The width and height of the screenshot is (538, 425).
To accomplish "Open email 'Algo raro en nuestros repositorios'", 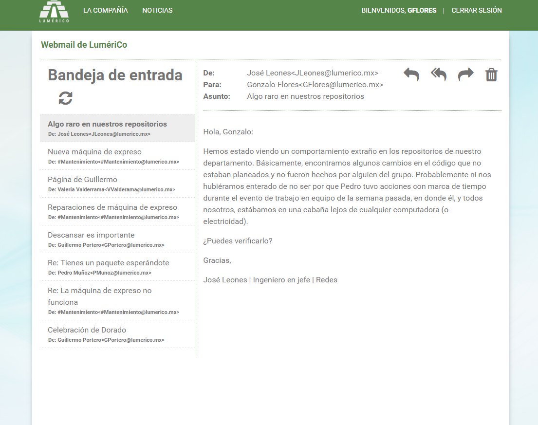I will click(x=117, y=129).
